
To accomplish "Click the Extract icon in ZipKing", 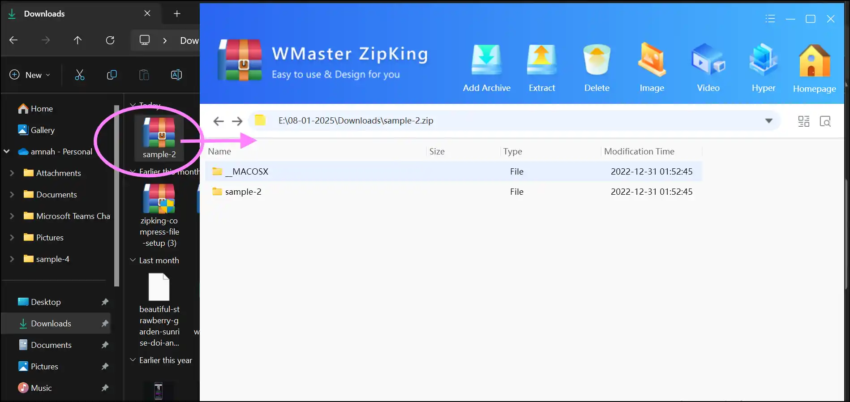I will [541, 60].
